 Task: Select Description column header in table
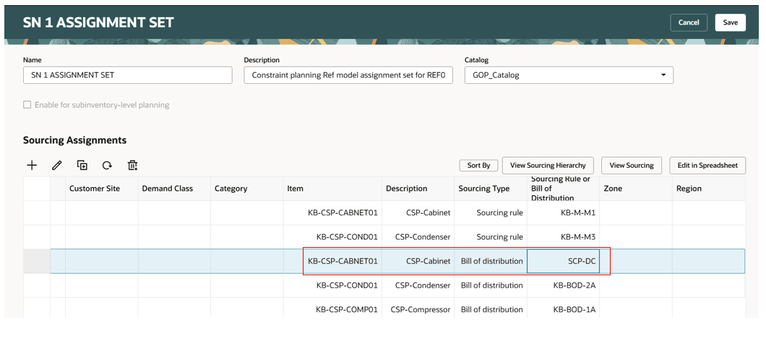pyautogui.click(x=418, y=189)
